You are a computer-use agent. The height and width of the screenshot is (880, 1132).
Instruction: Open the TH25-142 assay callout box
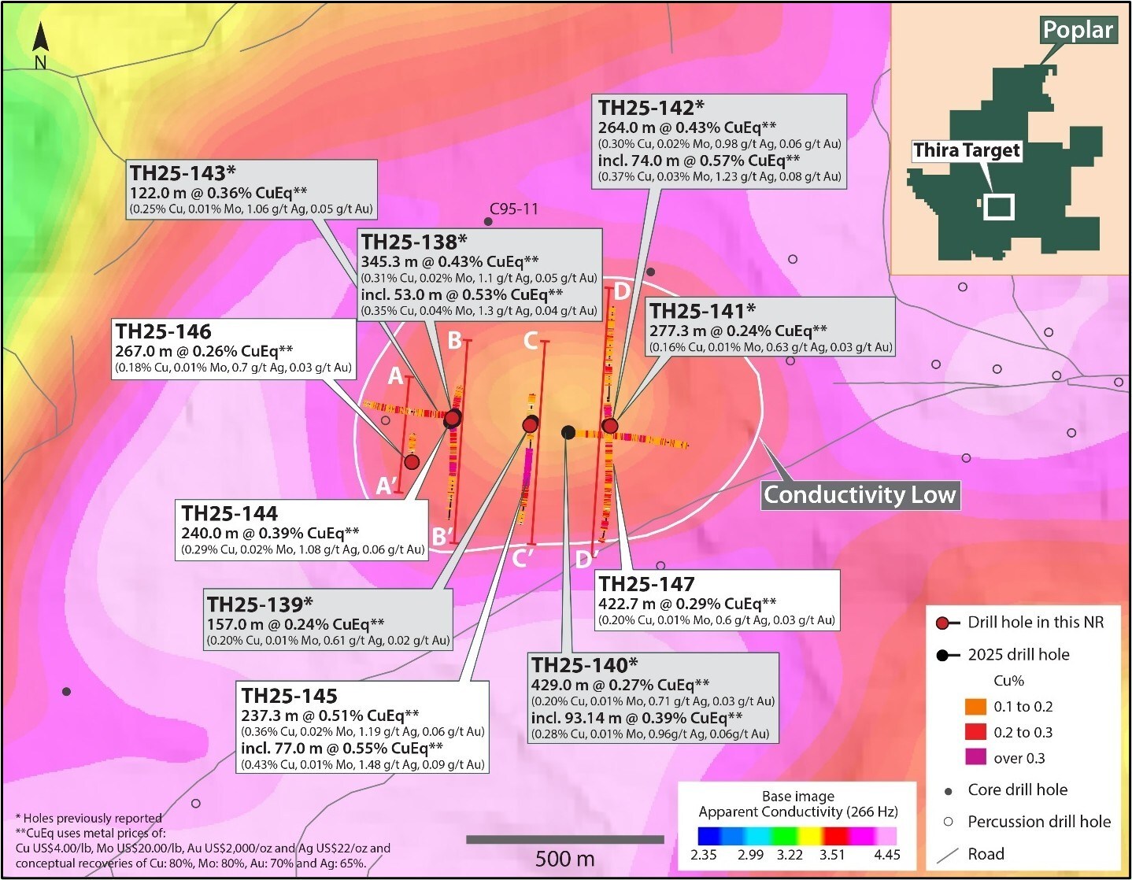719,142
